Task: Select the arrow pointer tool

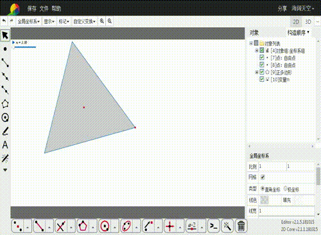Action: 5,35
